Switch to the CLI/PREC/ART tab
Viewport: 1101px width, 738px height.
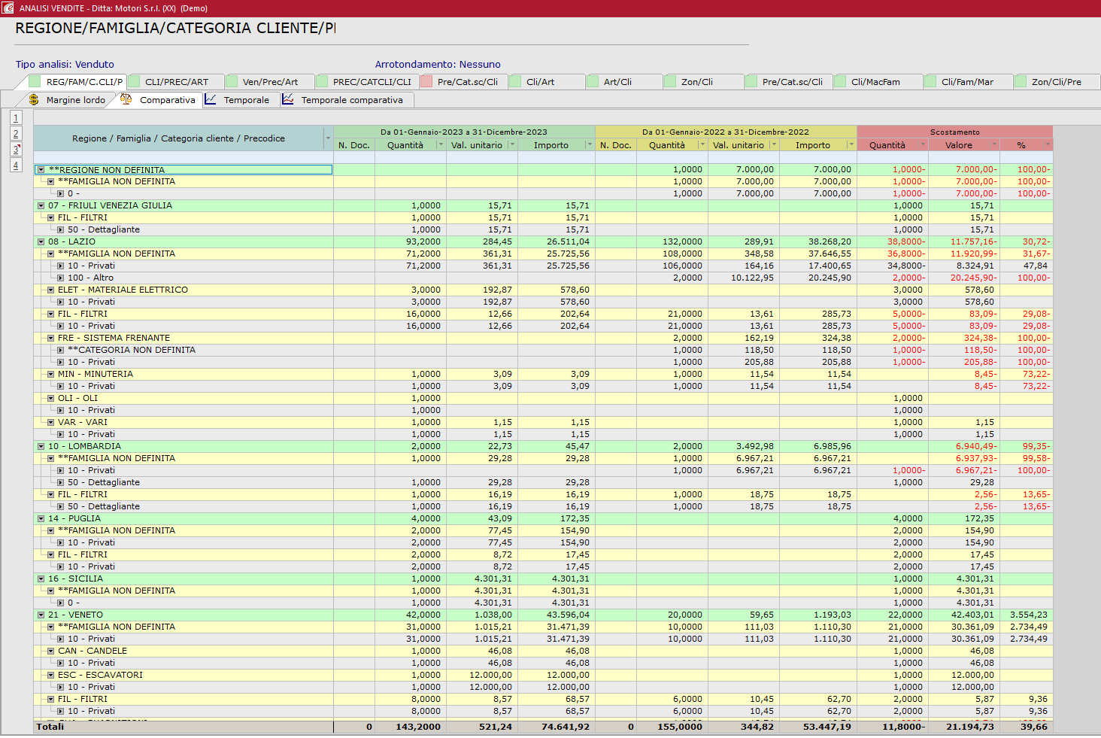pos(176,81)
